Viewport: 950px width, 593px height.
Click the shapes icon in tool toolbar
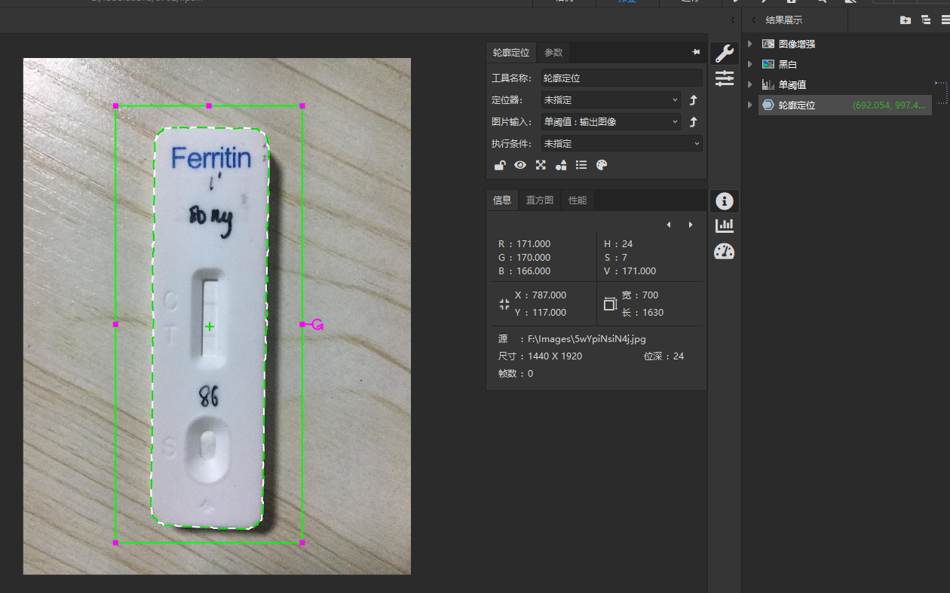561,165
